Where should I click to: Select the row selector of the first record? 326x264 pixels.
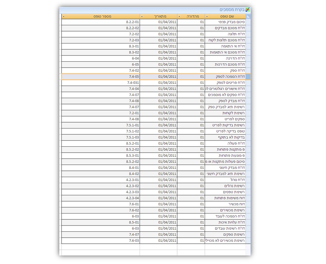(248, 22)
